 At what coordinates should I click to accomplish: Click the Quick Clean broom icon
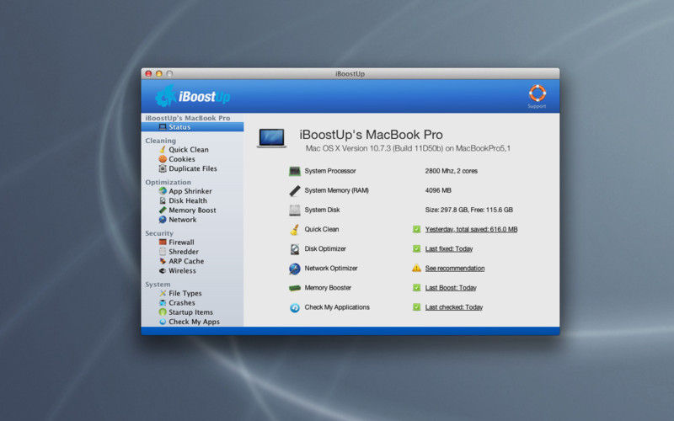pos(294,229)
